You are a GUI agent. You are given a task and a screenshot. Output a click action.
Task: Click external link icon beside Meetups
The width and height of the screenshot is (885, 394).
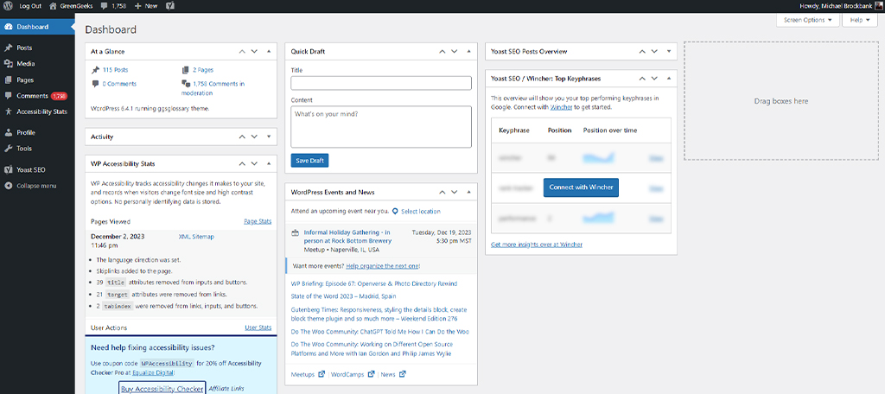point(322,373)
